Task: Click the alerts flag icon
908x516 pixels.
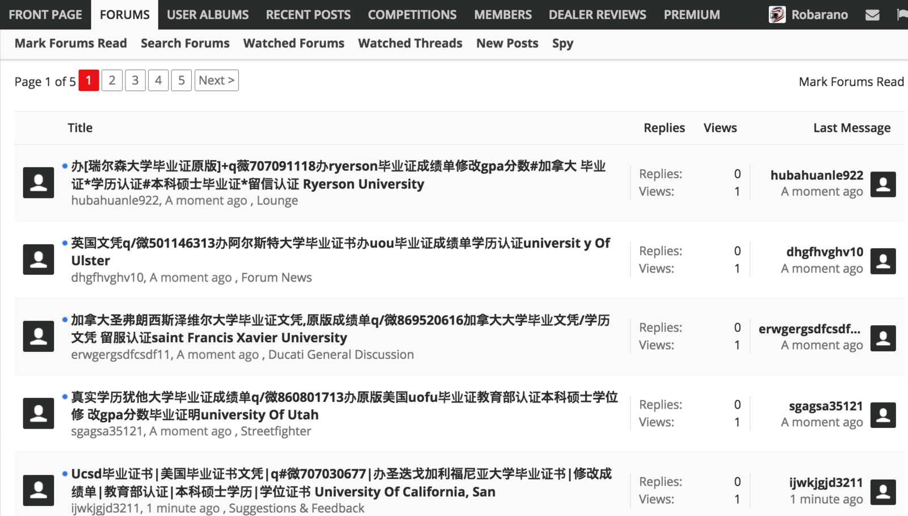Action: coord(902,15)
